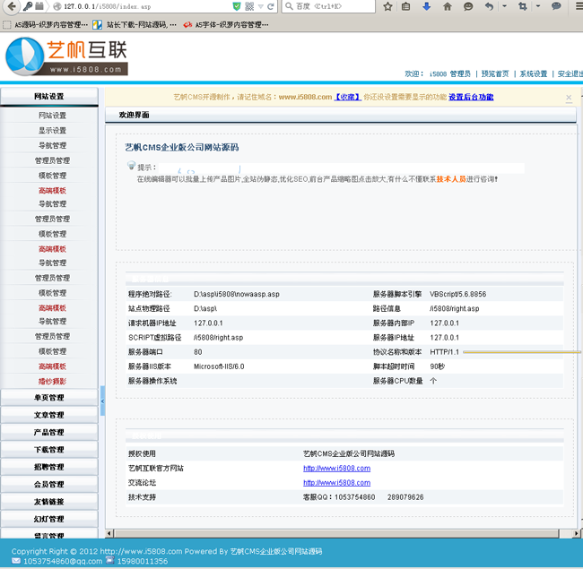Click the crop screenshot toolbar icon

point(522,6)
